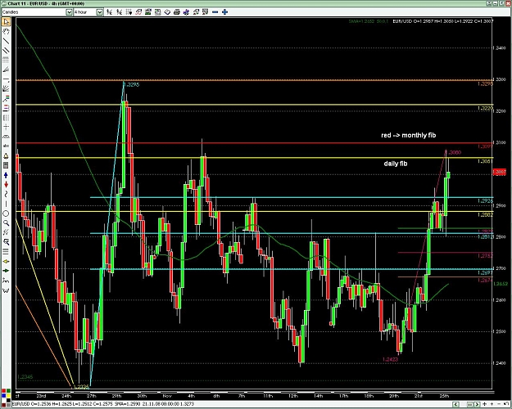Click the first price-scale toolbar icon
The image size is (512, 409).
pos(110,12)
